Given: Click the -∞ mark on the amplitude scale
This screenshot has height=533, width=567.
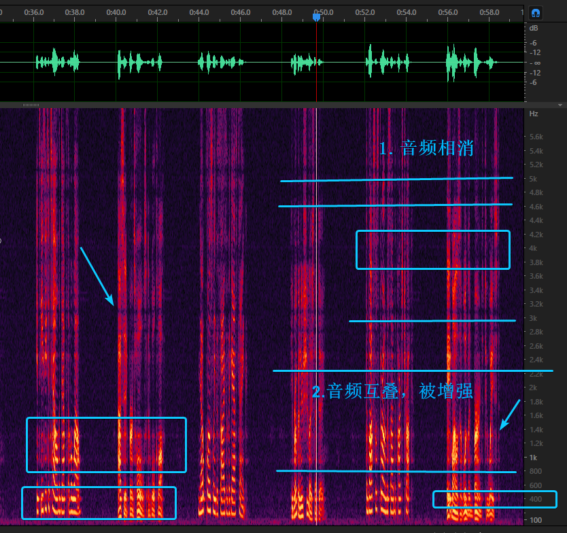Looking at the screenshot, I should click(535, 63).
